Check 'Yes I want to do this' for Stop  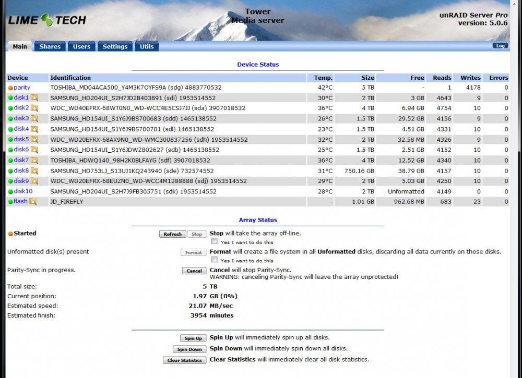click(215, 241)
